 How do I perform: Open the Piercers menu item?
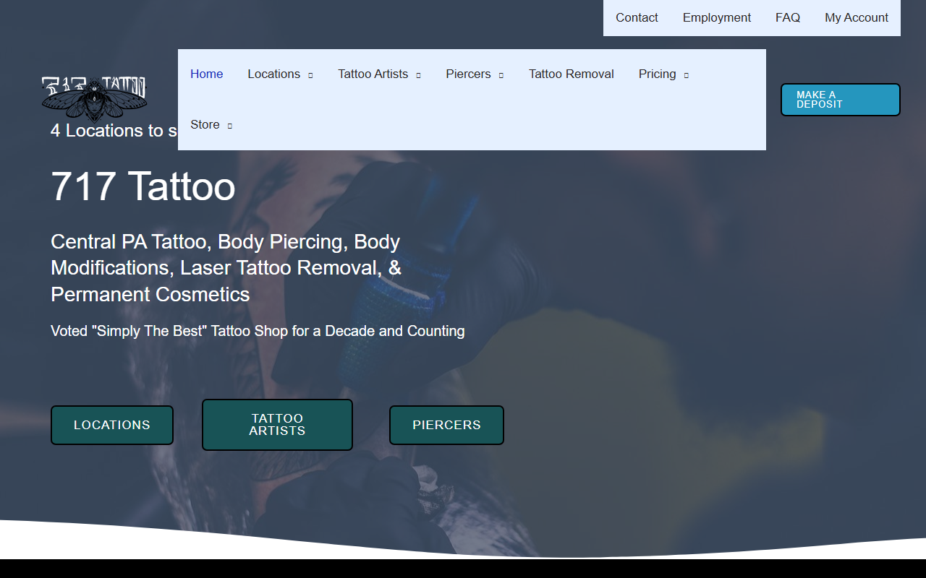coord(468,74)
